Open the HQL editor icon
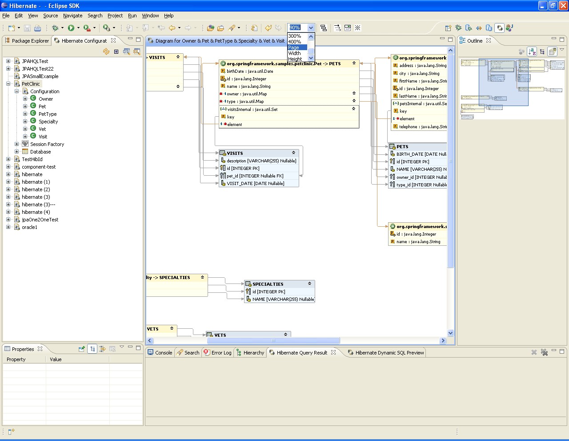The image size is (569, 441). [x=126, y=51]
